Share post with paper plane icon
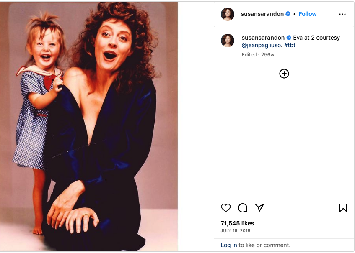Viewport: 355px width, 253px height. tap(259, 207)
